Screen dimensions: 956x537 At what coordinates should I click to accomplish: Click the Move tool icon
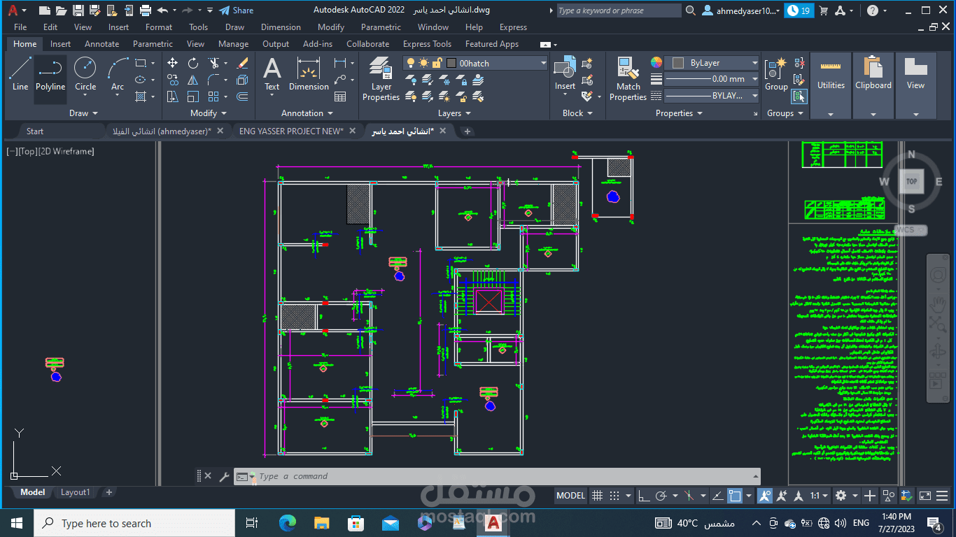pos(173,63)
